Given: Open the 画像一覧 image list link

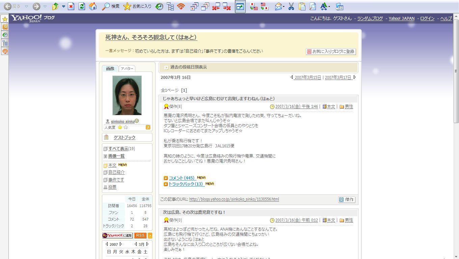Looking at the screenshot, I should [116, 156].
